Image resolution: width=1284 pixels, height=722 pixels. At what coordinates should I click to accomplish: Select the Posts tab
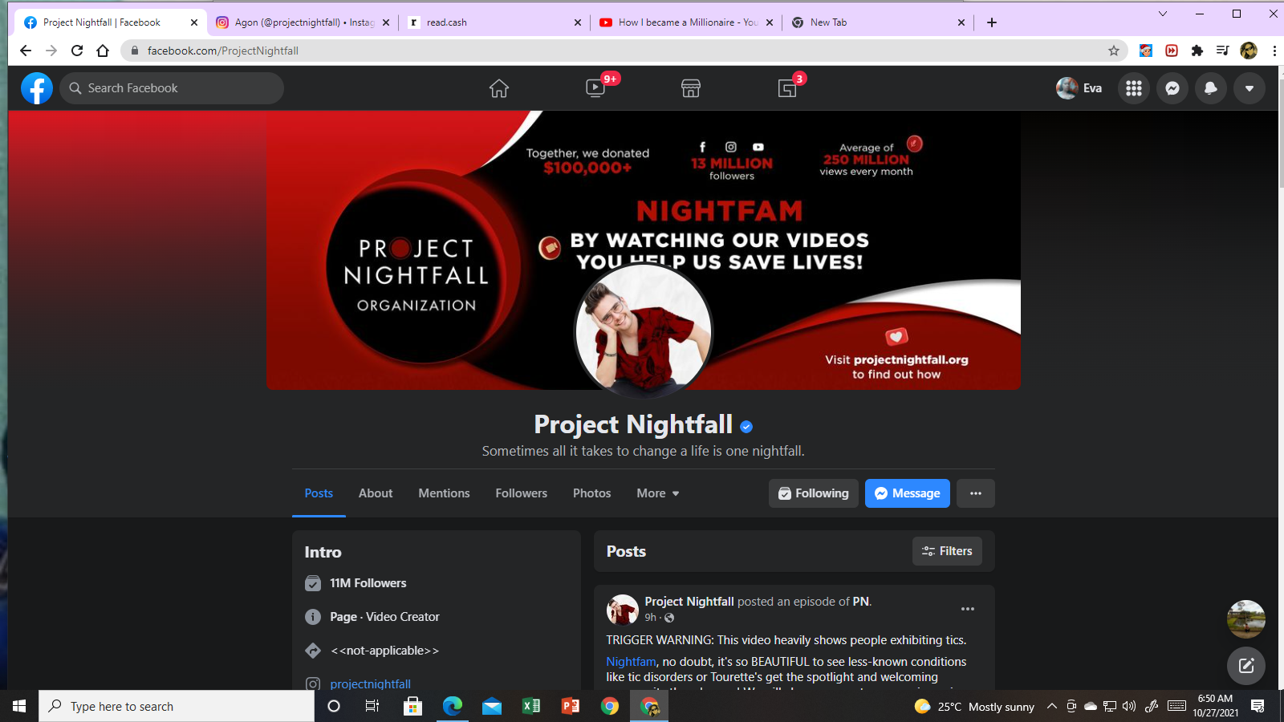tap(319, 493)
